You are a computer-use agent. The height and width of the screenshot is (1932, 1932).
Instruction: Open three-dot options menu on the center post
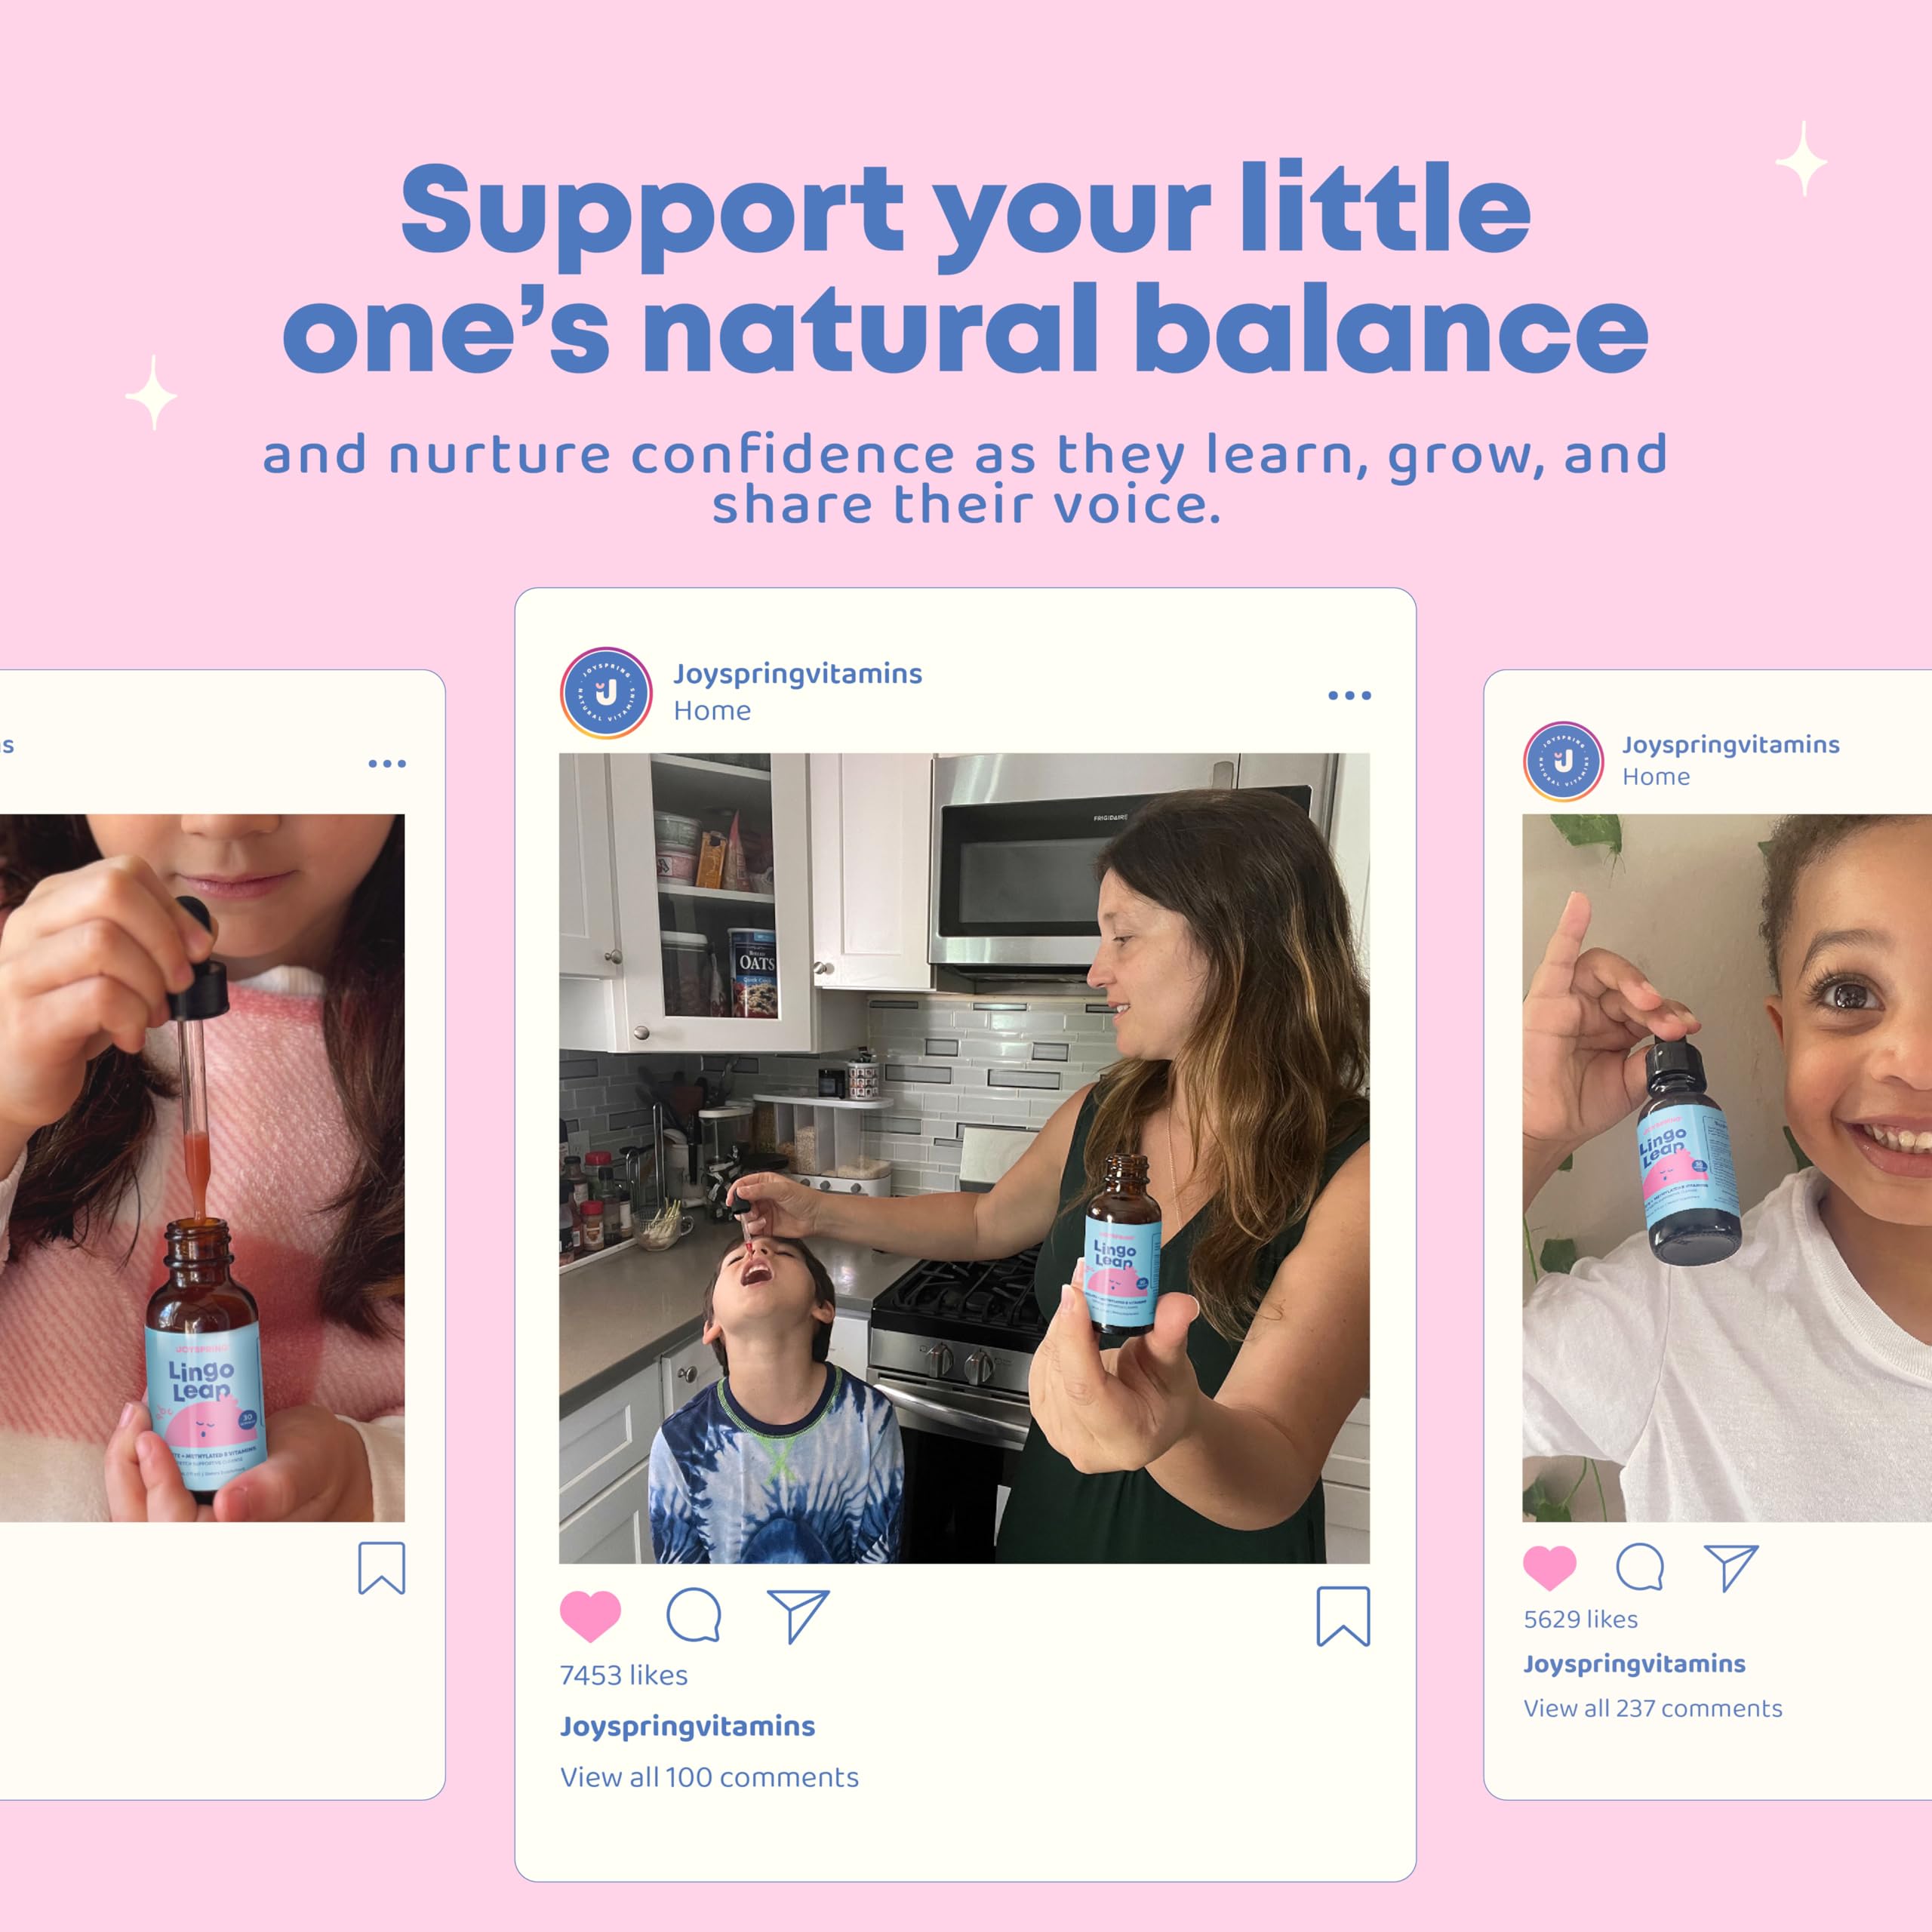pos(1349,695)
